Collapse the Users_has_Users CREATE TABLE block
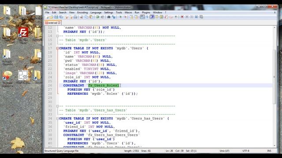282x158 pixels. tap(58, 118)
